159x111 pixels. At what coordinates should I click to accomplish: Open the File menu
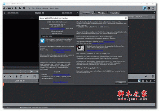coord(29,8)
